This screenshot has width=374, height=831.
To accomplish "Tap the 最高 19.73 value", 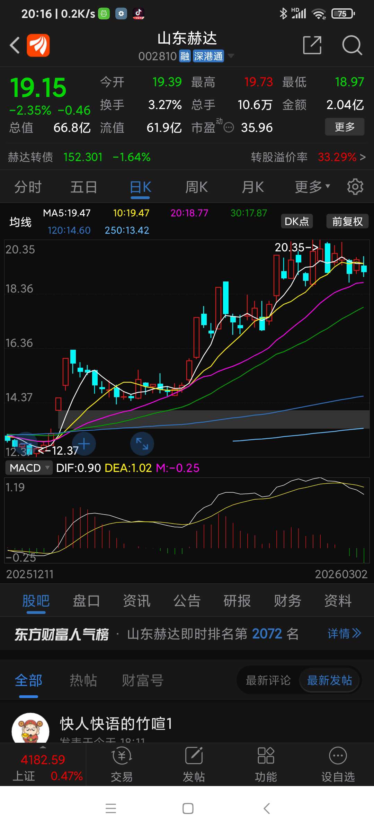I will click(x=259, y=82).
